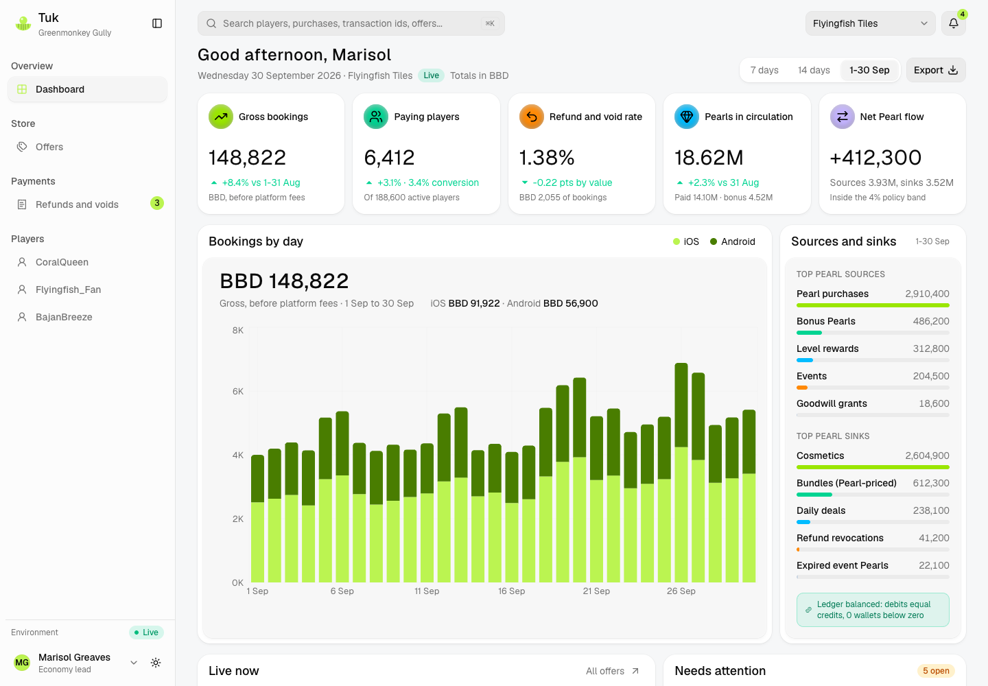Click the Gross bookings trend icon
This screenshot has width=988, height=686.
pyautogui.click(x=221, y=117)
